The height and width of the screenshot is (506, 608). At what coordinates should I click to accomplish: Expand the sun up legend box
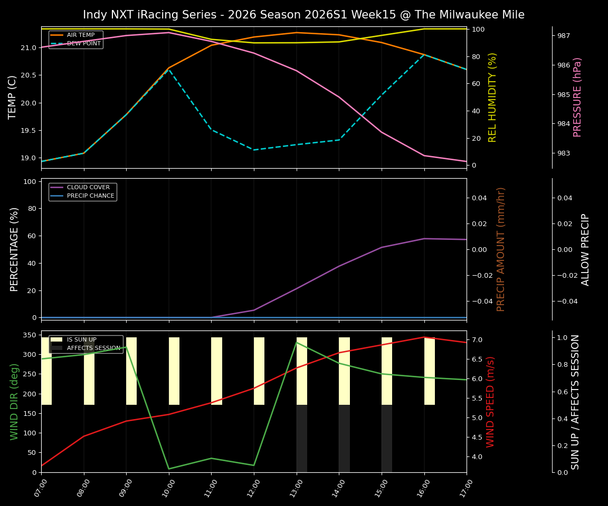[x=85, y=343]
